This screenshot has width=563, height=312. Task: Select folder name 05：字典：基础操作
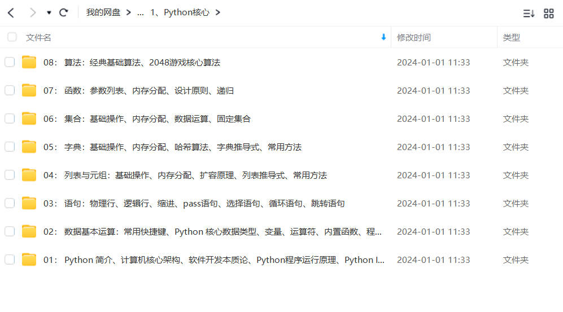172,147
